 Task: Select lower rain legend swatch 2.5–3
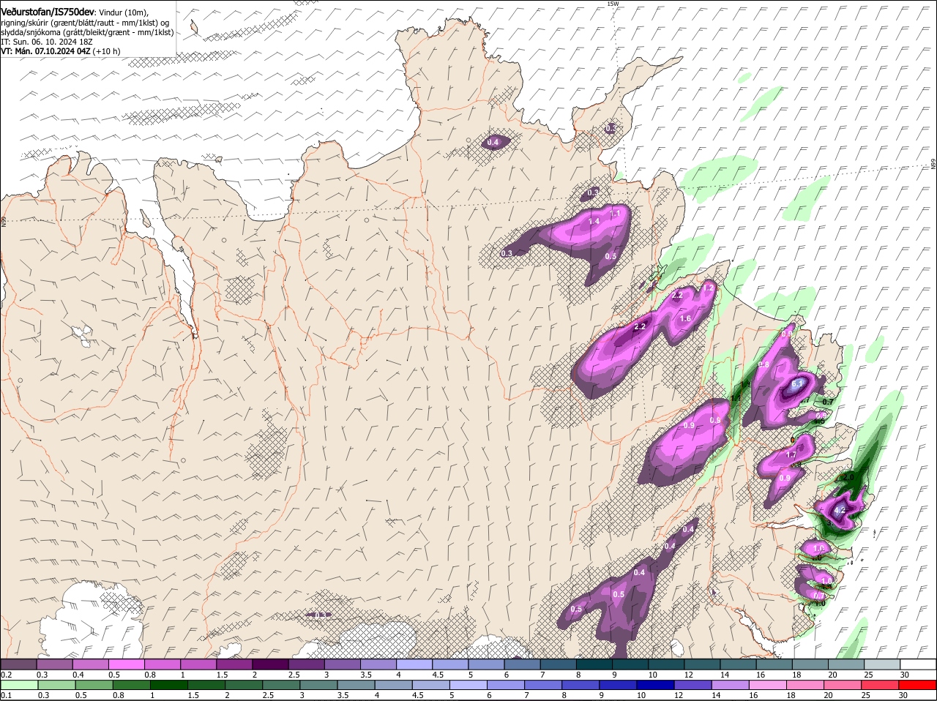280,685
